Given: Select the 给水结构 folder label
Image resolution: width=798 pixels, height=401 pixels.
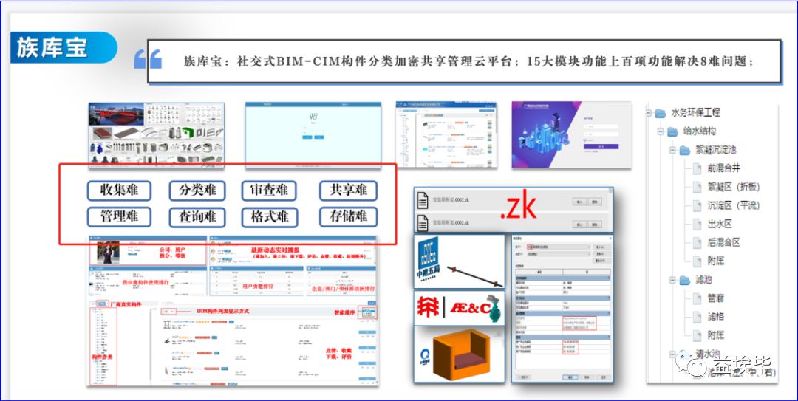Looking at the screenshot, I should click(x=700, y=131).
